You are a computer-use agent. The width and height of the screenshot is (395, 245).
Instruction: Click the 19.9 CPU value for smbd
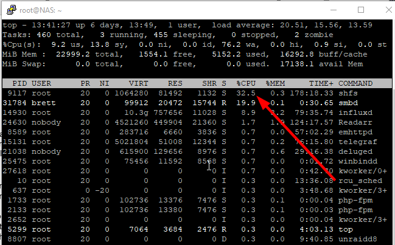coord(246,103)
